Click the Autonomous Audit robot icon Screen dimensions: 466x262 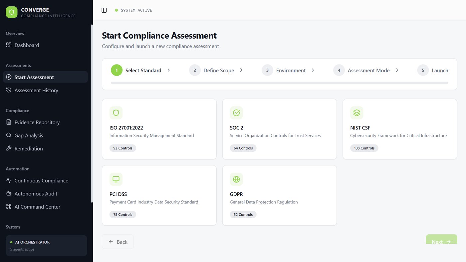9,193
